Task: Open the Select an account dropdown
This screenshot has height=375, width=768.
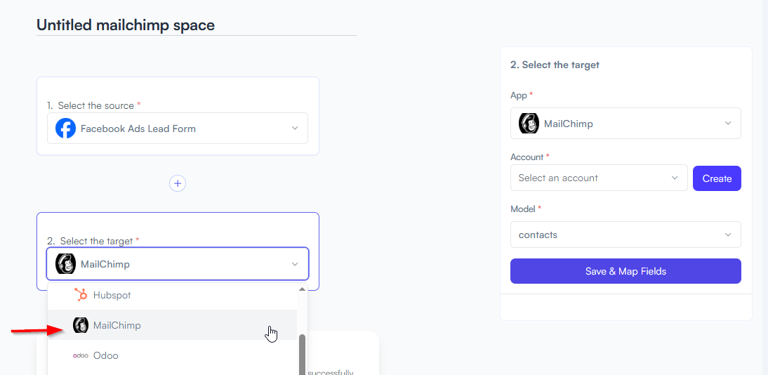Action: click(599, 178)
